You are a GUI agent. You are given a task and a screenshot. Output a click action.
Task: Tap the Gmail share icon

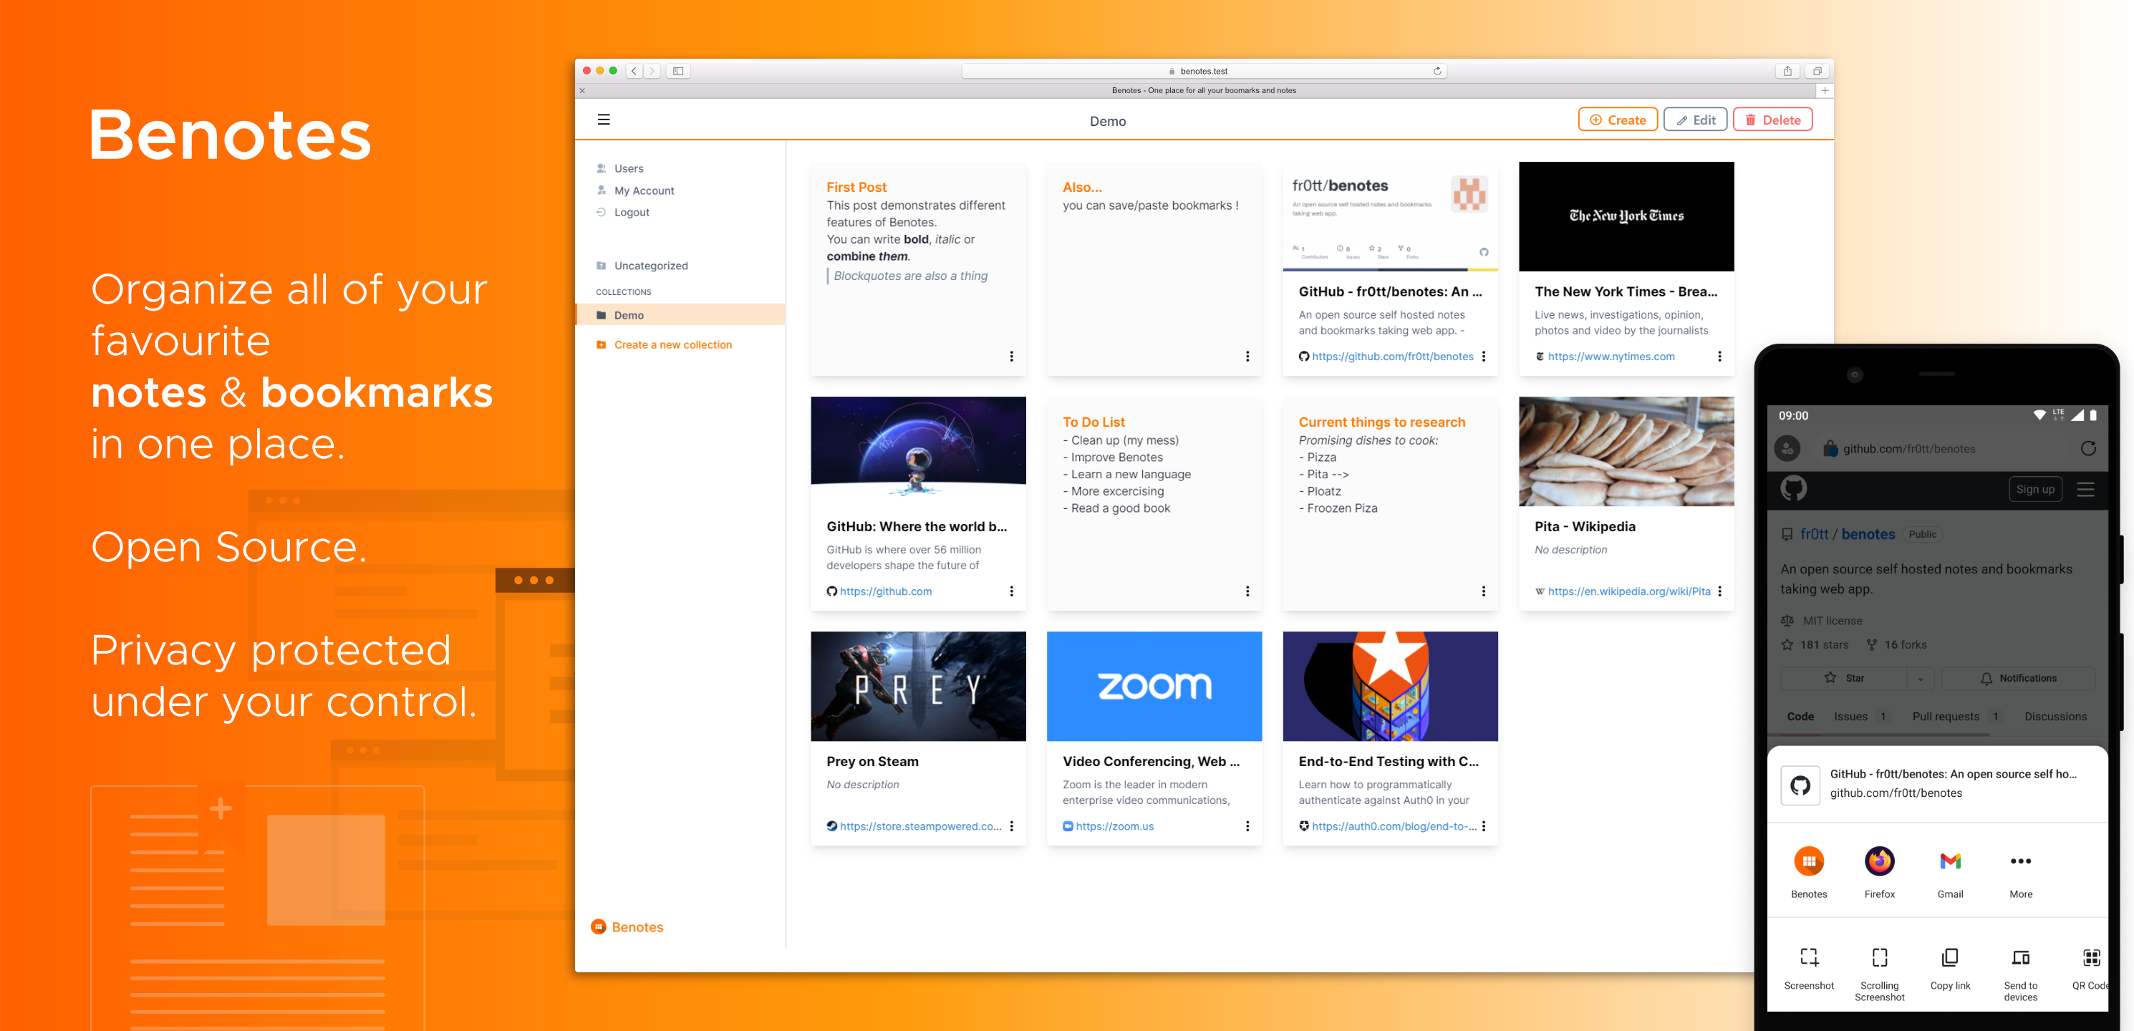pyautogui.click(x=1950, y=861)
